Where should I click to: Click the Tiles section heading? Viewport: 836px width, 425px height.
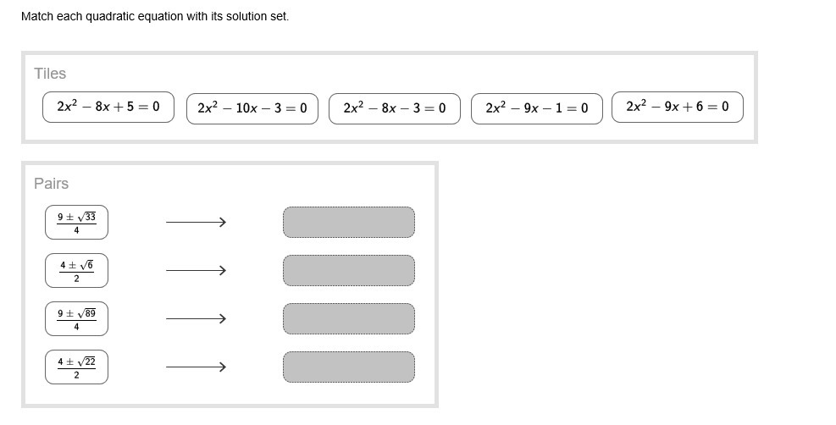point(50,74)
